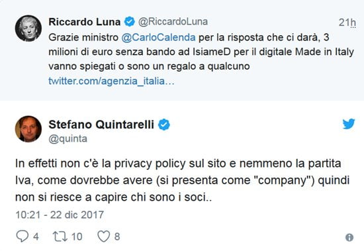This screenshot has height=251, width=364.
Task: Open the Stefano Quintarelli name link
Action: point(101,125)
